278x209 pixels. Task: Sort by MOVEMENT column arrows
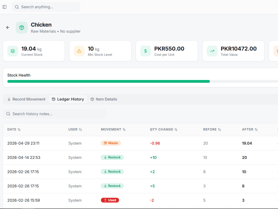coord(124,130)
